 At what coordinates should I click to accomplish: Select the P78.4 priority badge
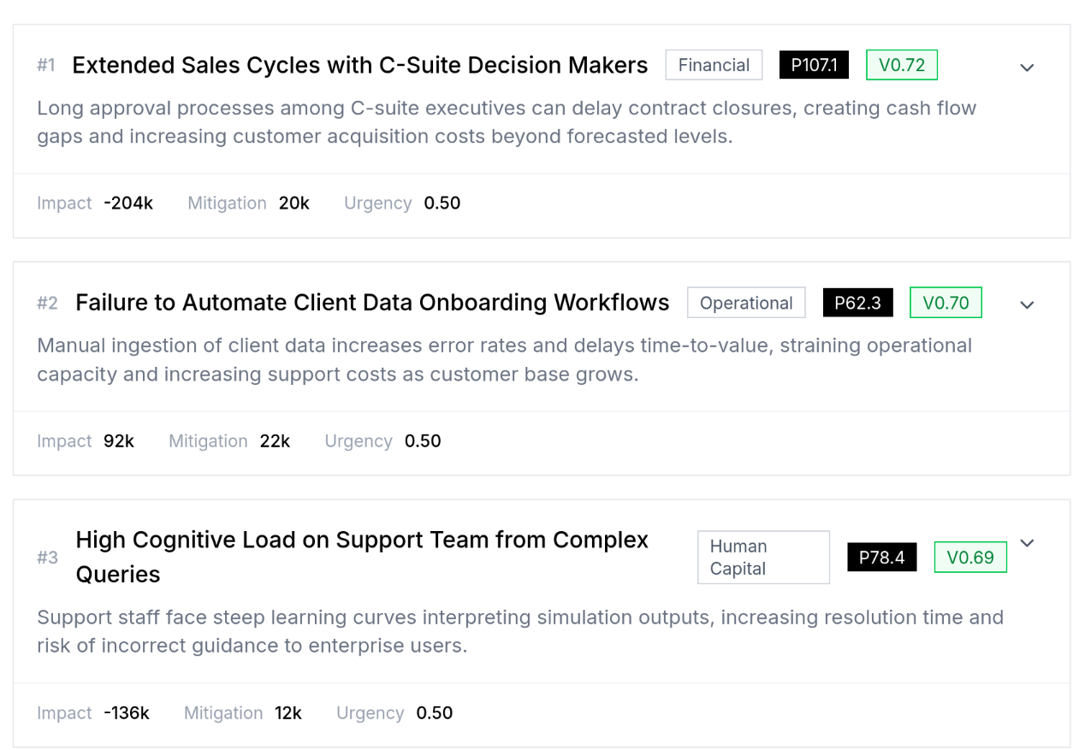(x=881, y=558)
